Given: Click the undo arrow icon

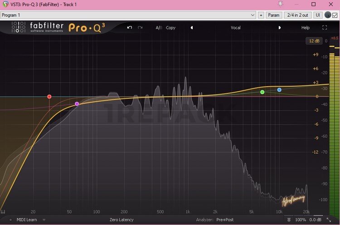Looking at the screenshot, I should (130, 28).
